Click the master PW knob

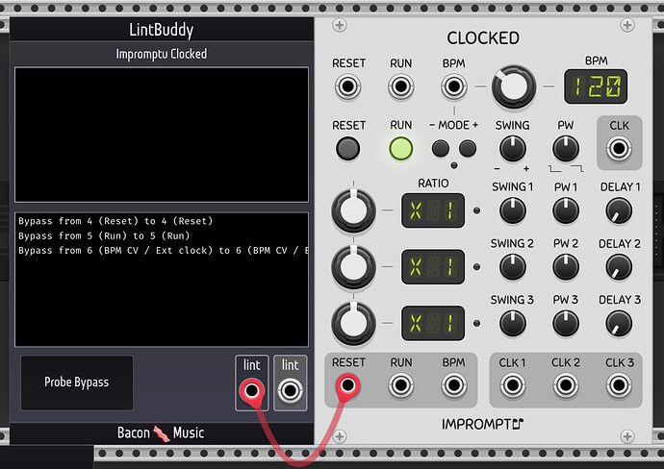tap(566, 149)
